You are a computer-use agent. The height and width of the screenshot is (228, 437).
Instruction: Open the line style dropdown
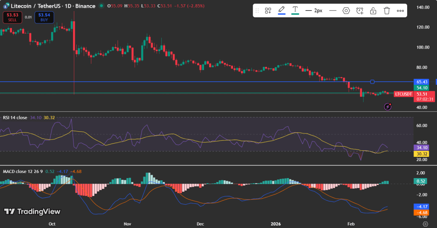pyautogui.click(x=332, y=11)
